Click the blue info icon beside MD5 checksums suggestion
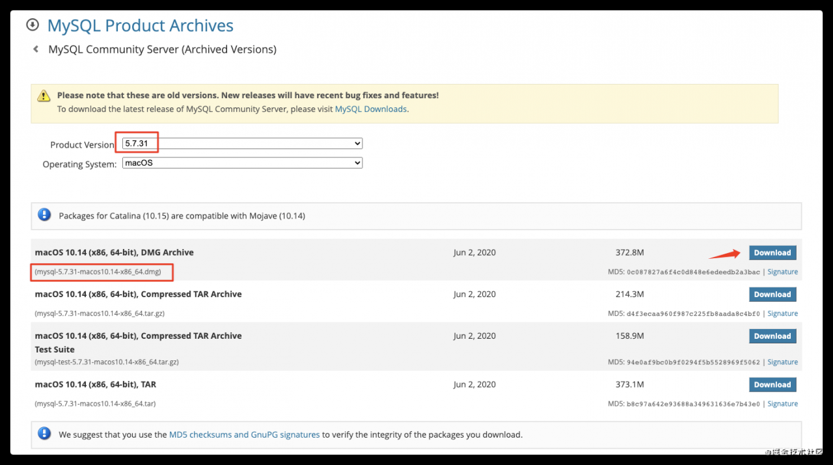833x465 pixels. click(44, 433)
